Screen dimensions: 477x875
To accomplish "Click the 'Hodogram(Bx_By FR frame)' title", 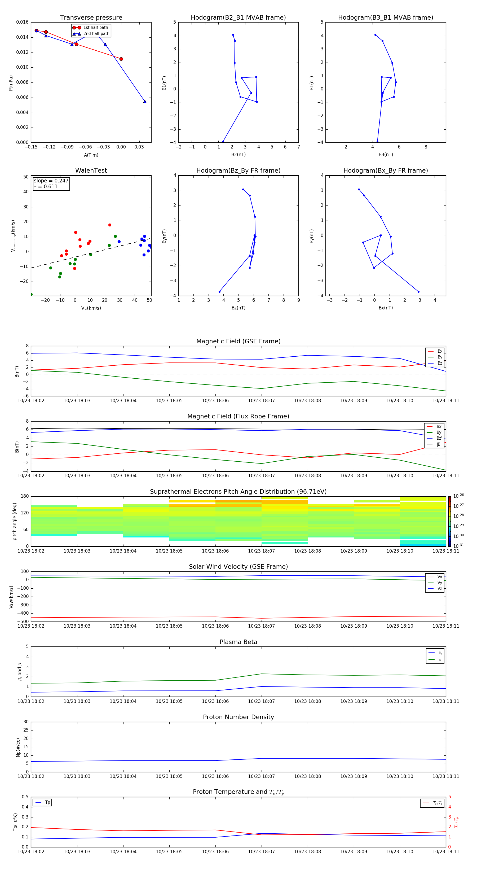I will pyautogui.click(x=386, y=170).
